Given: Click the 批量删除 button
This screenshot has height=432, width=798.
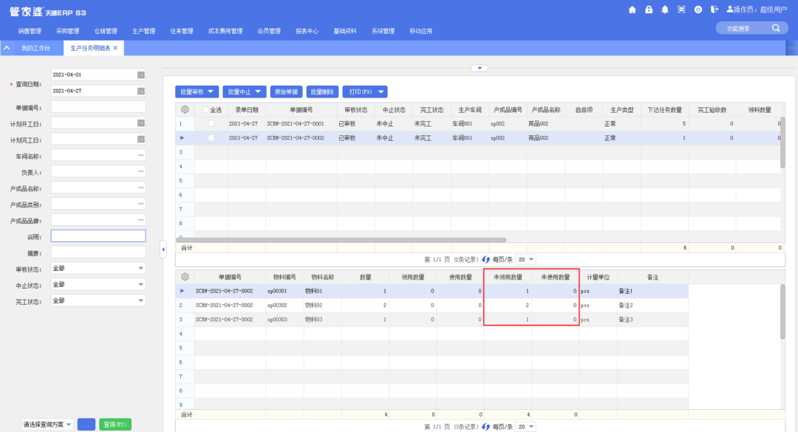Looking at the screenshot, I should click(322, 92).
